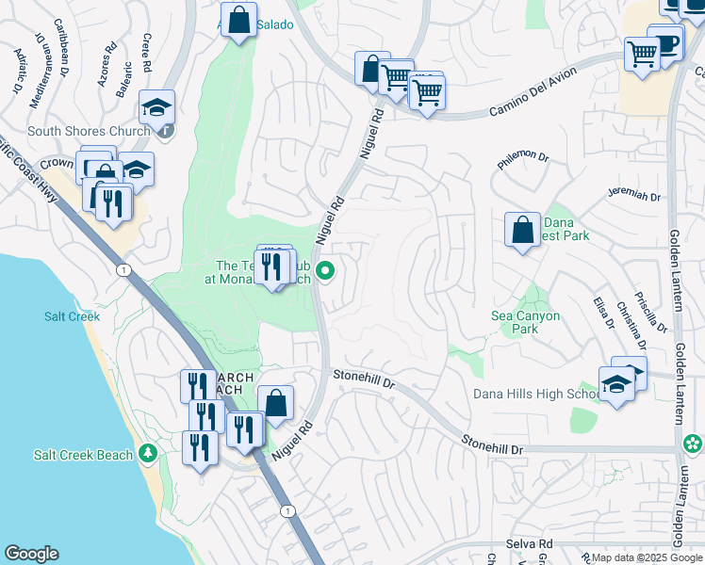The height and width of the screenshot is (565, 705).
Task: Open the shopping bag marker beside Dana Crest Park
Action: coord(522,232)
